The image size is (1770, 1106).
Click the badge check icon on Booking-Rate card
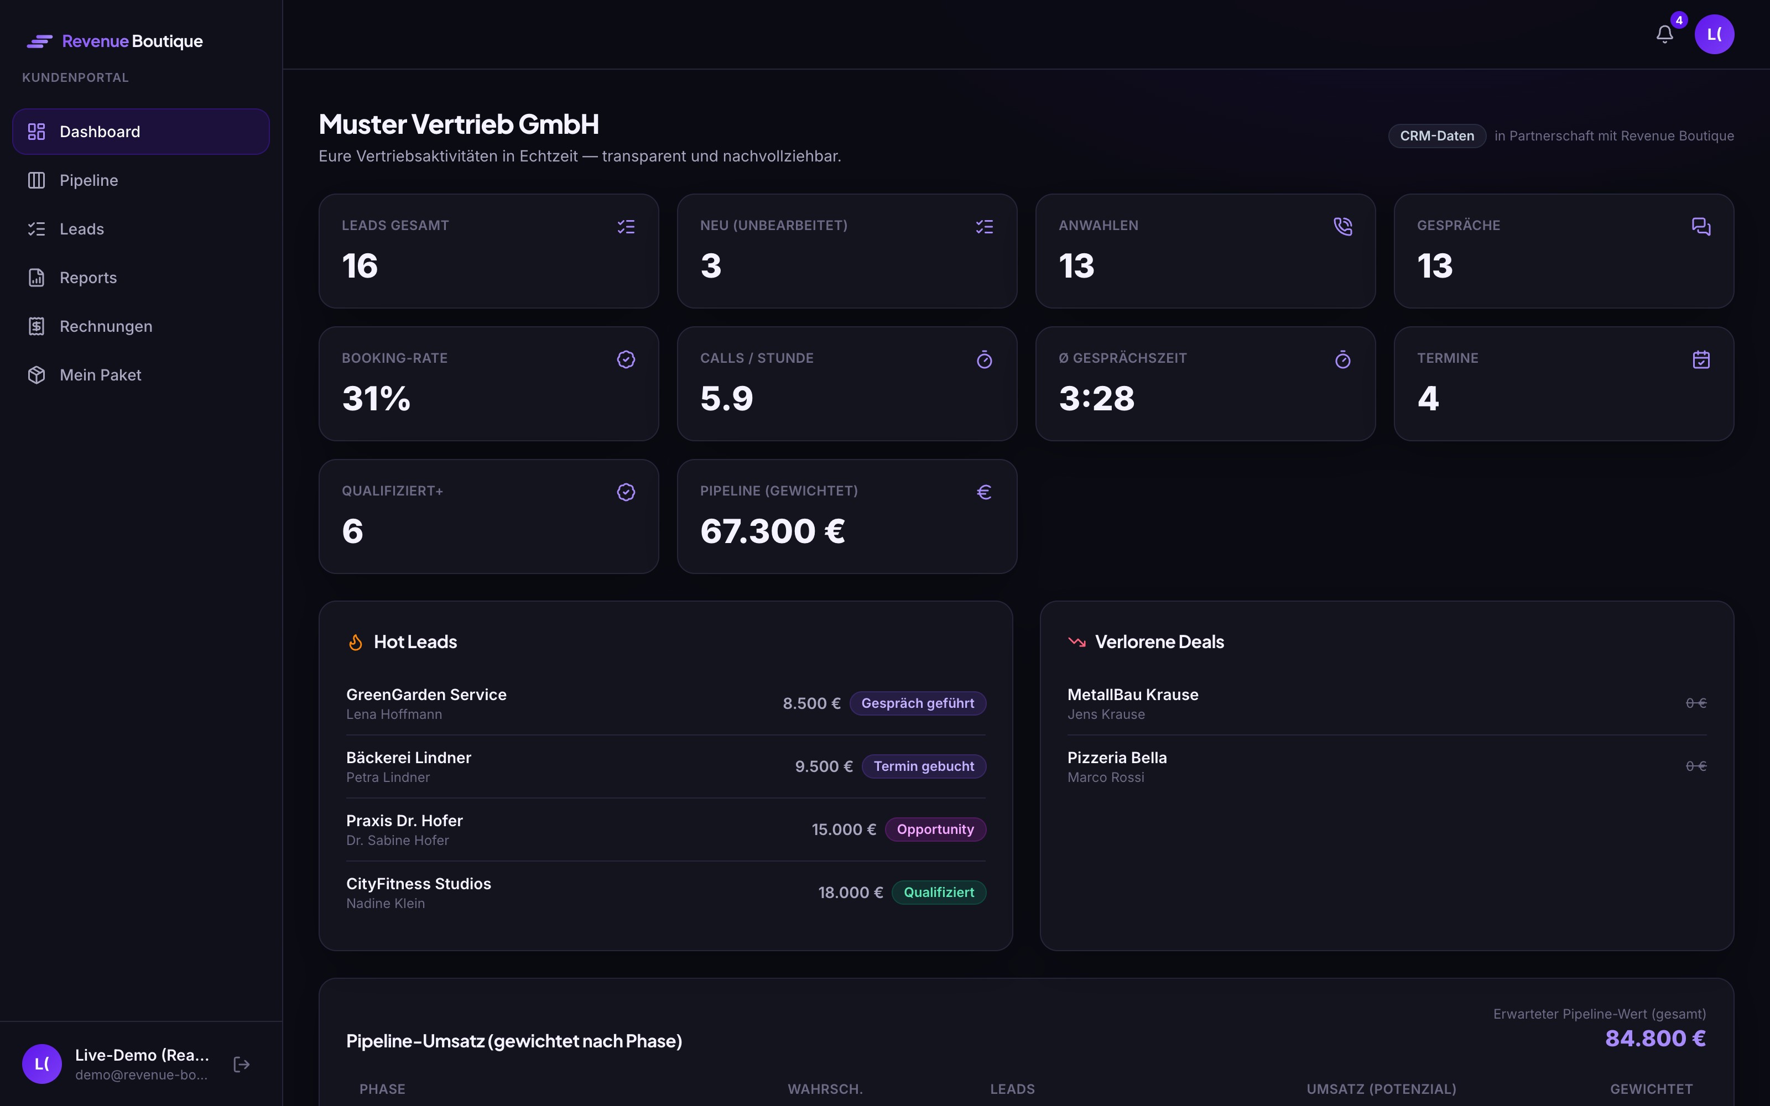coord(626,359)
